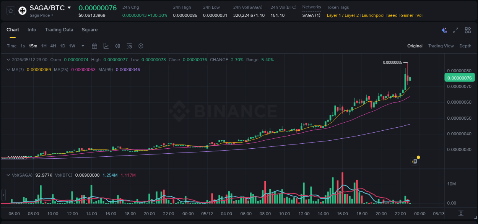Click the MA(99) indicator value
Screen dimensions: 478x224
pos(128,70)
